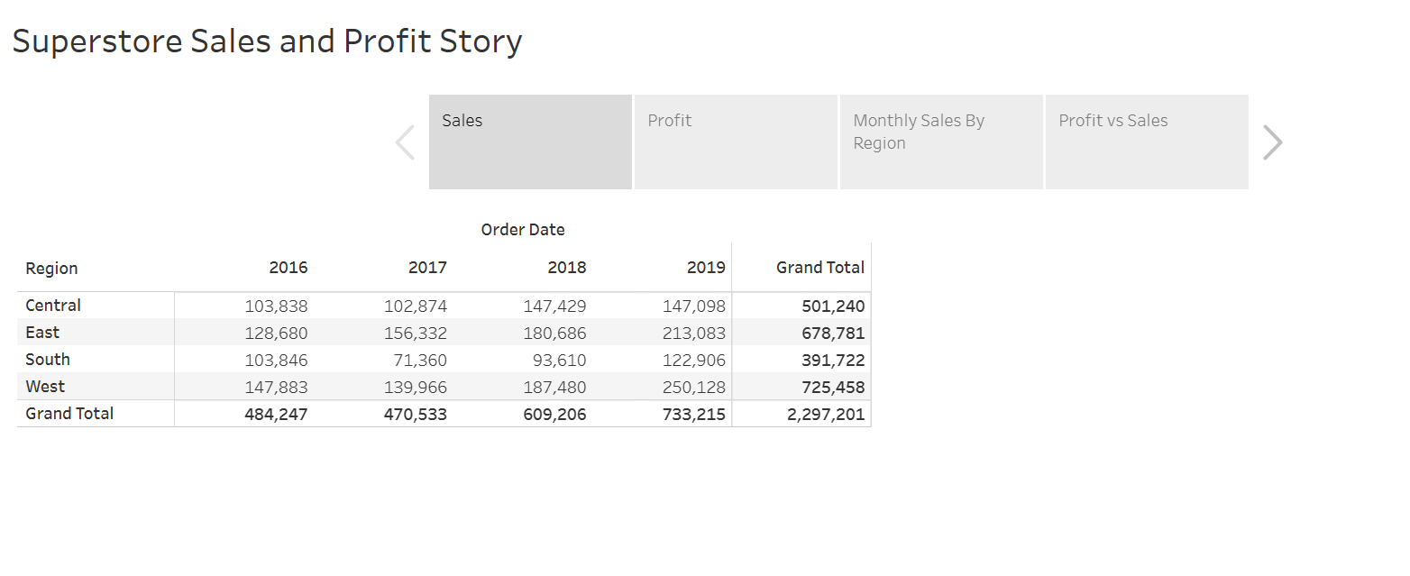Screen dimensions: 1410x576
Task: Click the previous story point arrow
Action: coord(406,142)
